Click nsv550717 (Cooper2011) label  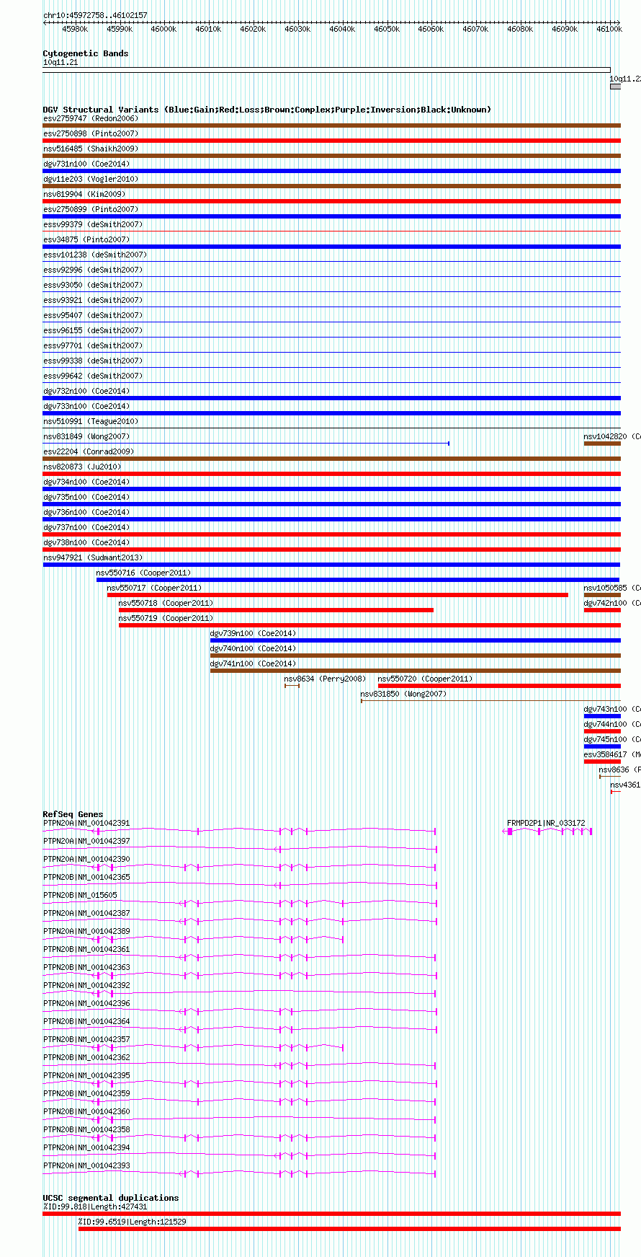tap(154, 588)
